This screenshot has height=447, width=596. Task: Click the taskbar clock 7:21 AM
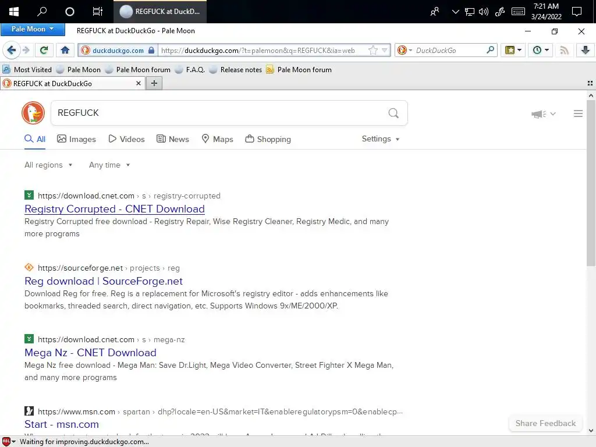[546, 12]
